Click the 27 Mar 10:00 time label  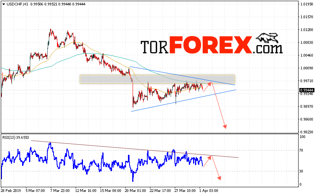185,191
